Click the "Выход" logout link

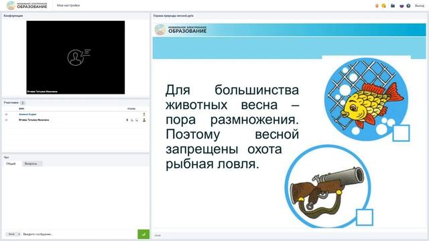click(419, 6)
